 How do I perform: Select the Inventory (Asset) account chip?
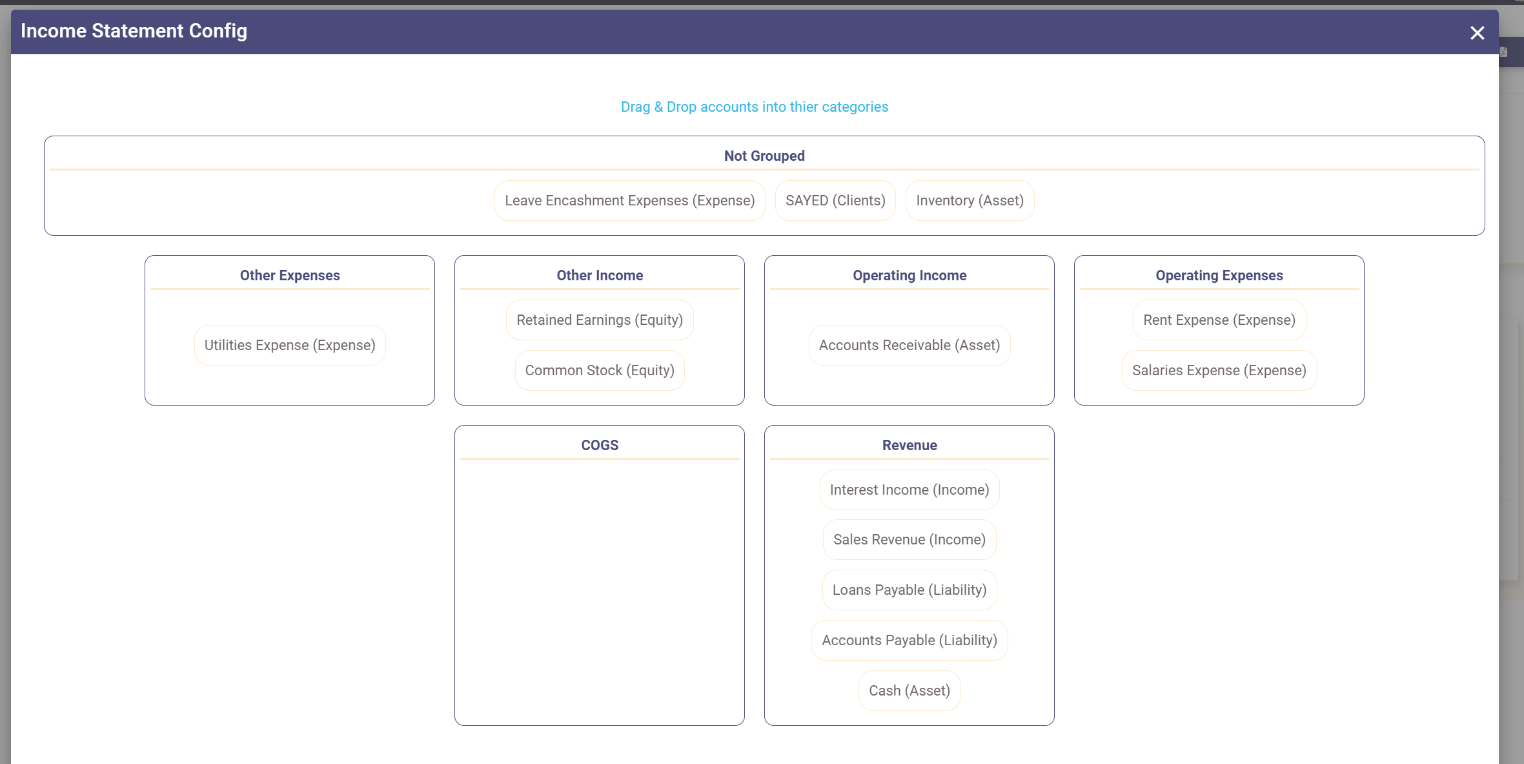coord(970,201)
